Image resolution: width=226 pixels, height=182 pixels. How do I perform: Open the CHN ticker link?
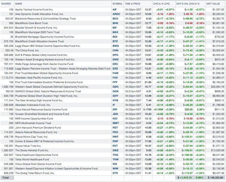pos(115,51)
